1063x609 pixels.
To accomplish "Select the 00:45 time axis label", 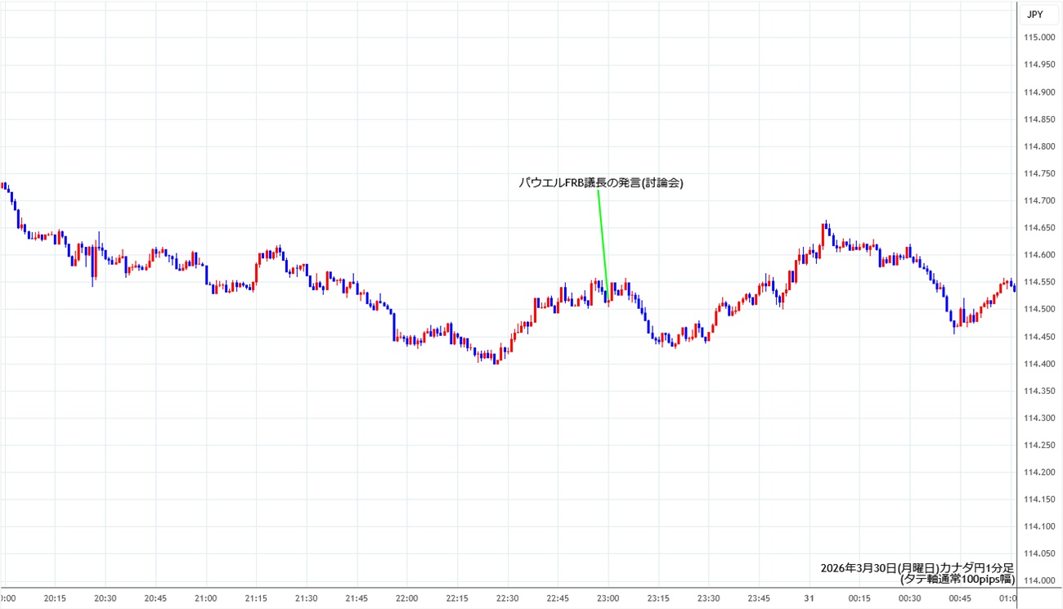I will tap(959, 598).
